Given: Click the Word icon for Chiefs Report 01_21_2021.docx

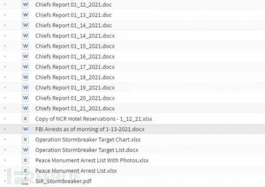Looking at the screenshot, I should 26,108.
